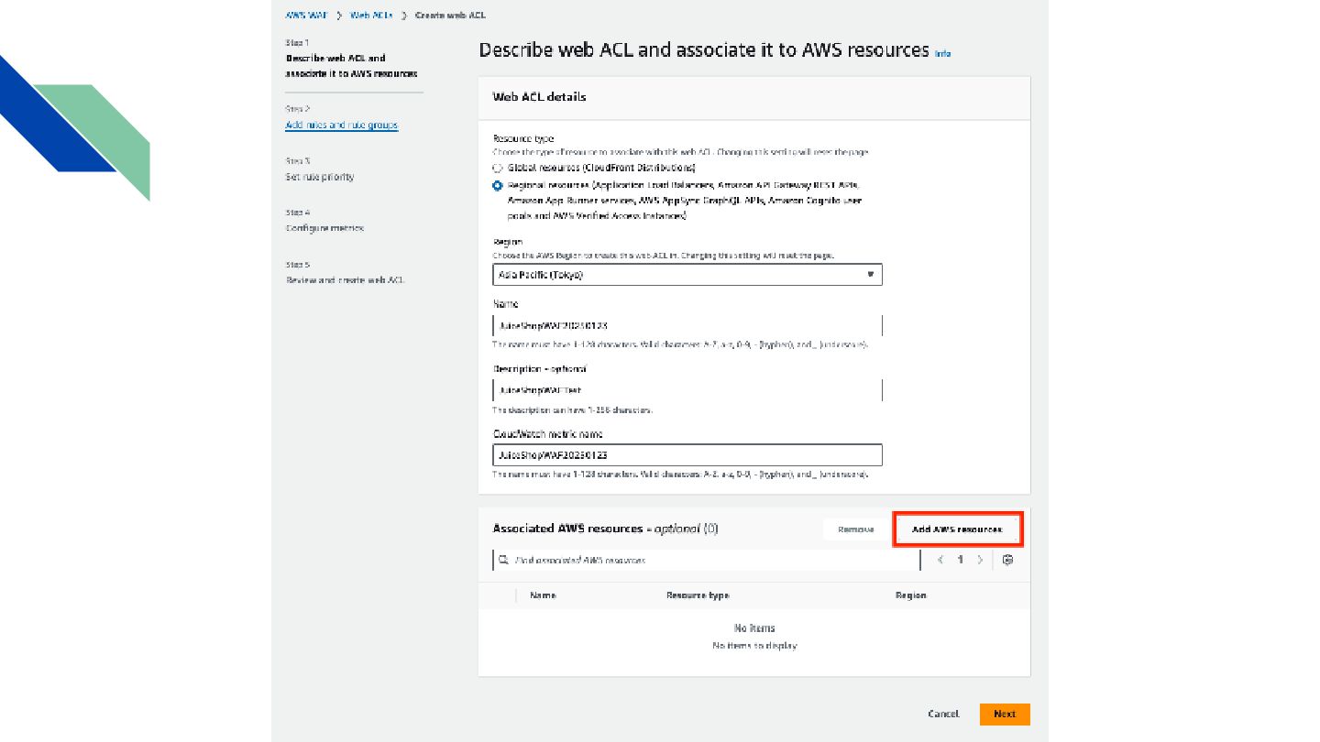
Task: Click the Add AWS resources button
Action: pos(957,529)
